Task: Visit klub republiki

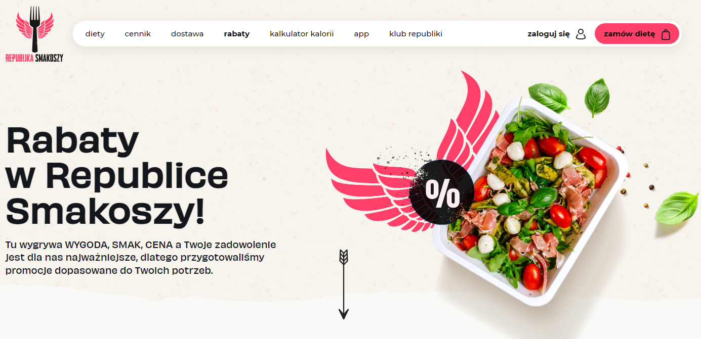Action: click(x=416, y=34)
